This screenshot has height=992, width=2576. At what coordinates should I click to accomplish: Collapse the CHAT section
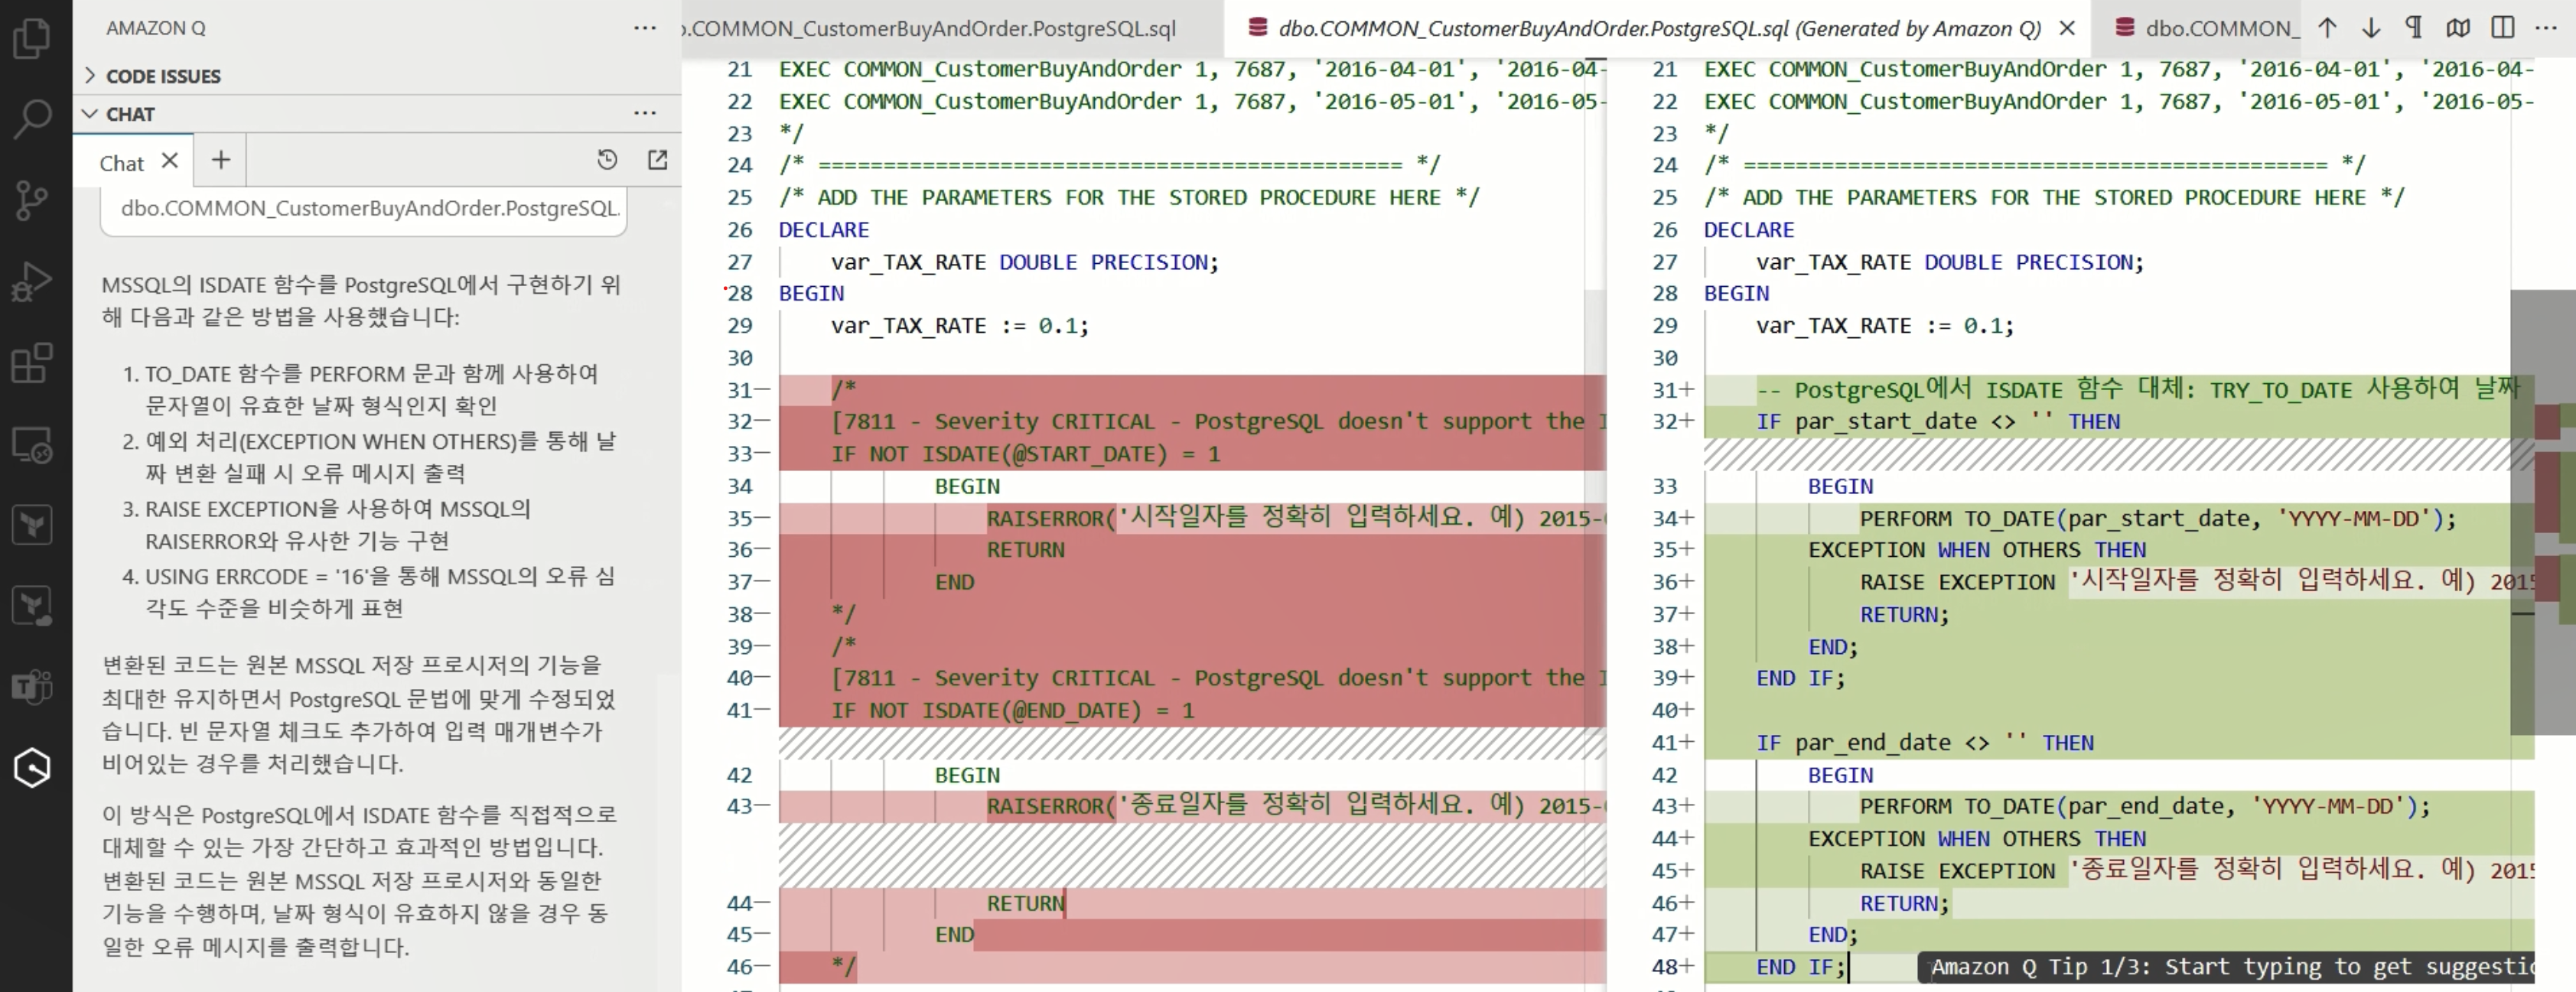91,114
